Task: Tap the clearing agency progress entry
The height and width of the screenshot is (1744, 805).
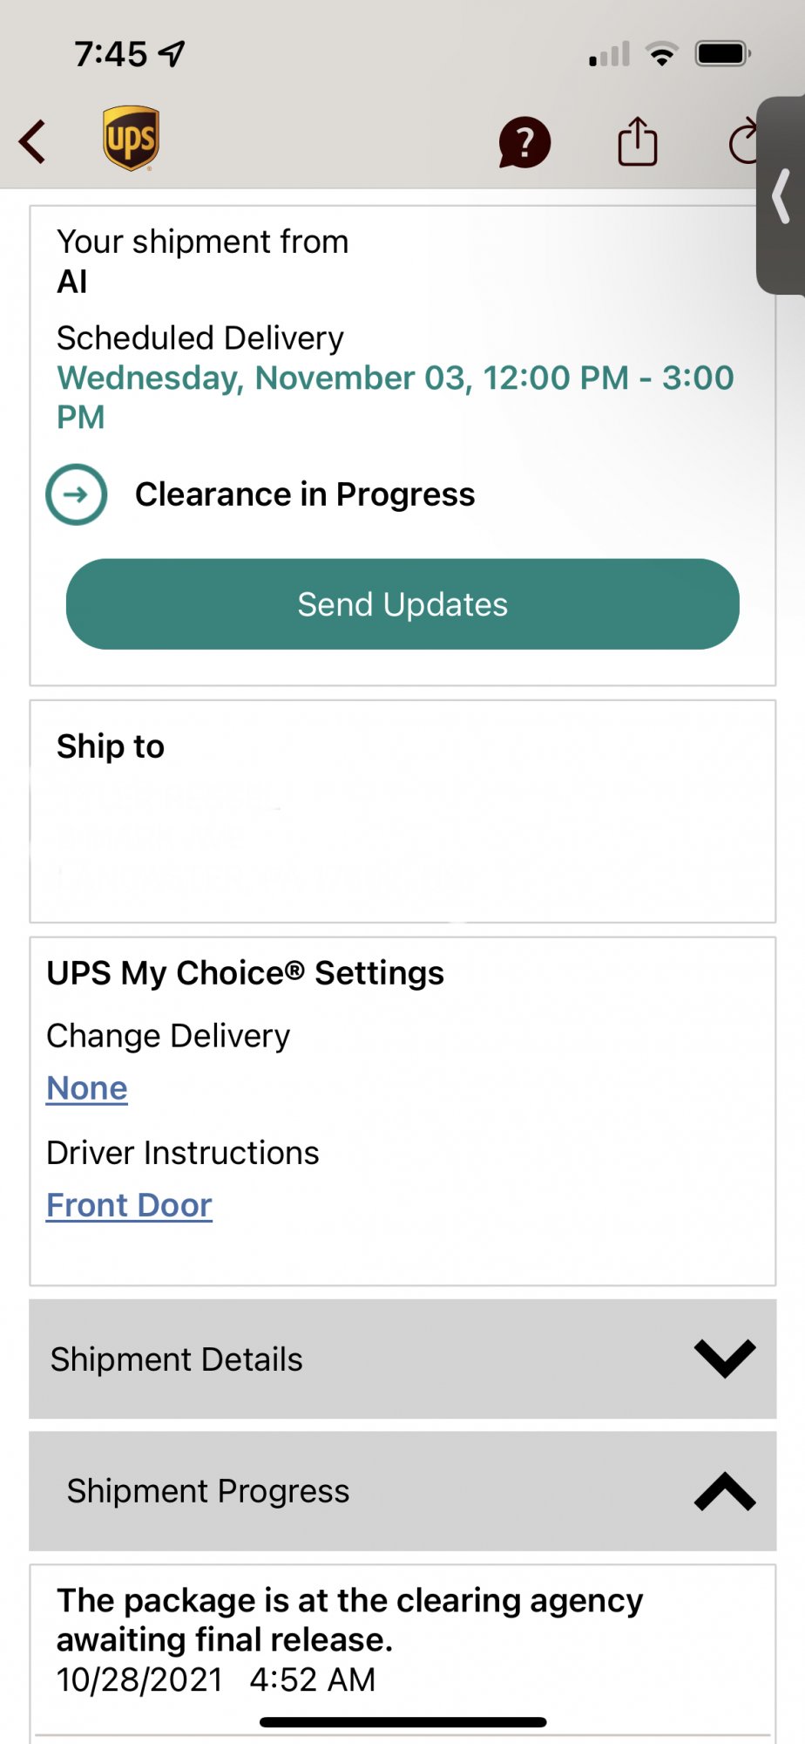Action: coord(349,1639)
